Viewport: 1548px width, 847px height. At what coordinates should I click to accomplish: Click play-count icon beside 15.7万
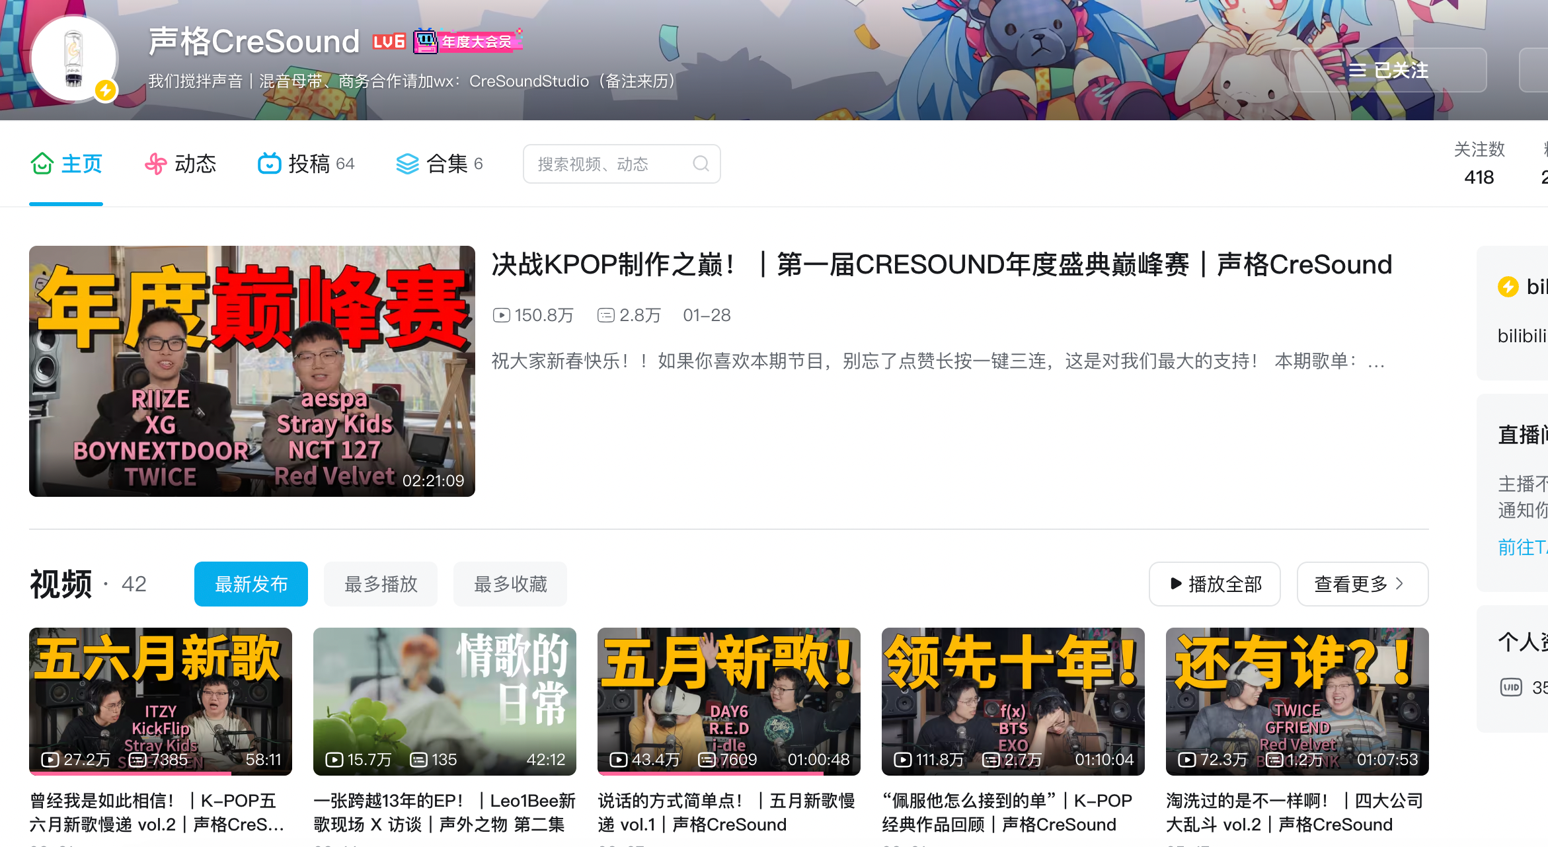click(x=334, y=760)
